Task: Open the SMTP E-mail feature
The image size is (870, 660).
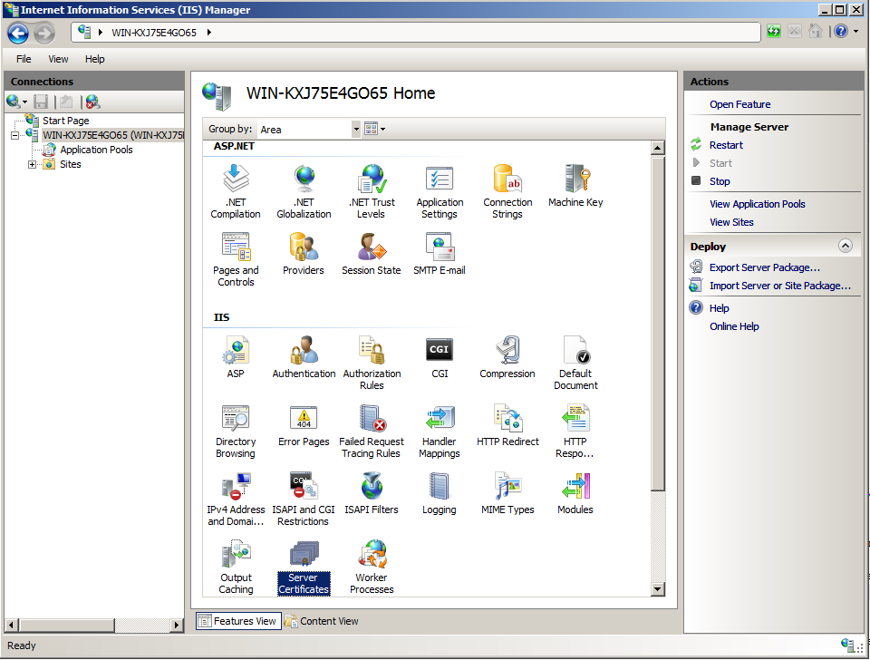Action: (440, 254)
